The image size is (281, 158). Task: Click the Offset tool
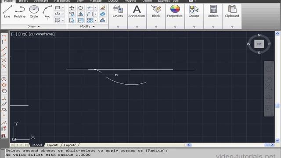pos(102,20)
